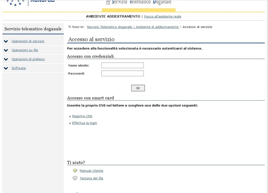Click the Nome utente label
The width and height of the screenshot is (268, 193).
[79, 65]
